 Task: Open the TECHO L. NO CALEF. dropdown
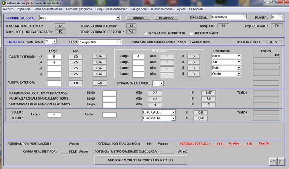173,119
